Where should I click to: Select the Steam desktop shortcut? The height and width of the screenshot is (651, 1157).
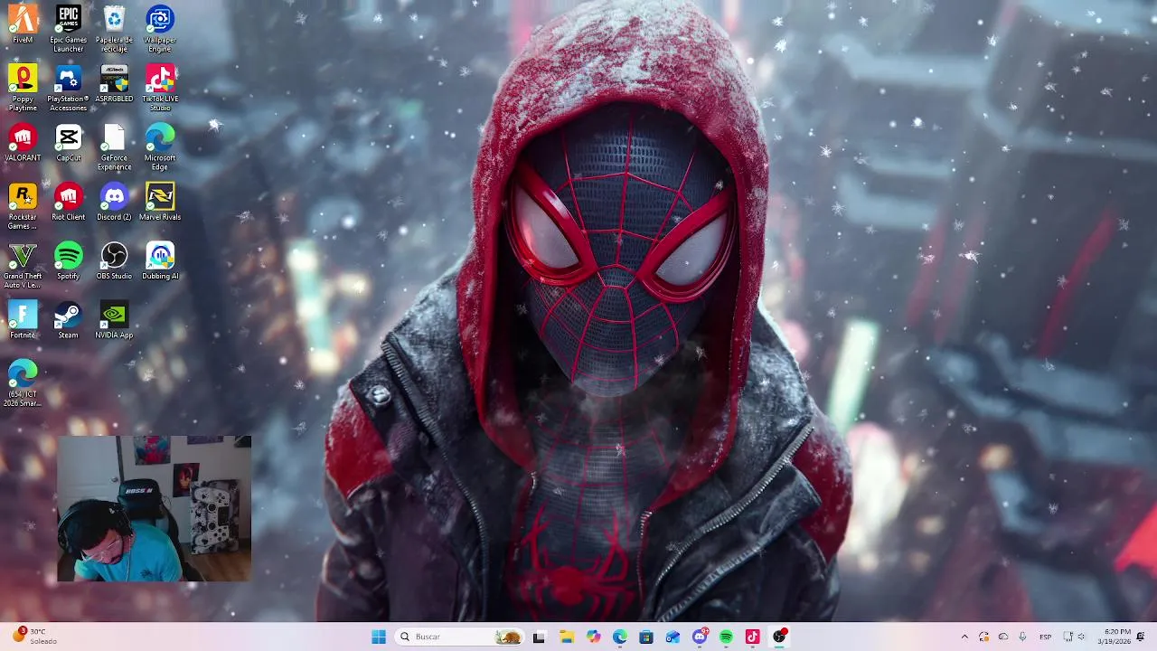68,319
